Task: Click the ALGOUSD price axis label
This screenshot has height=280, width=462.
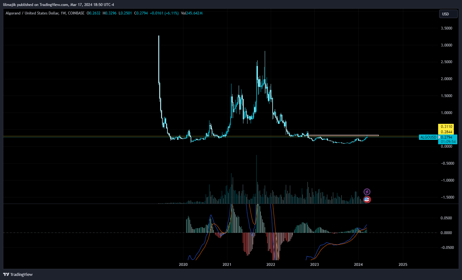Action: click(x=428, y=137)
